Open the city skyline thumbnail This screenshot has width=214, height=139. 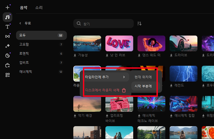pos(87,133)
